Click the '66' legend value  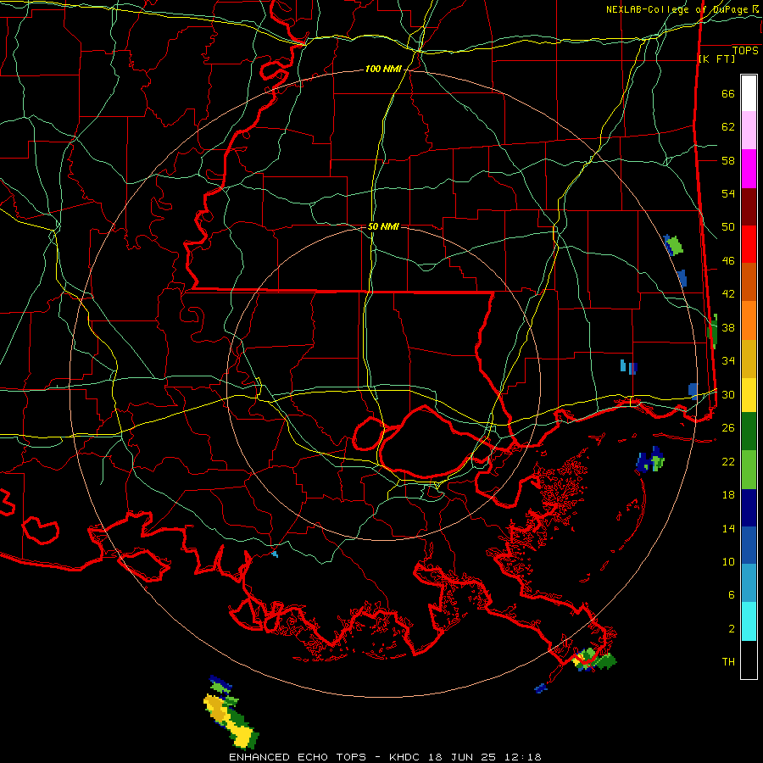pos(728,93)
